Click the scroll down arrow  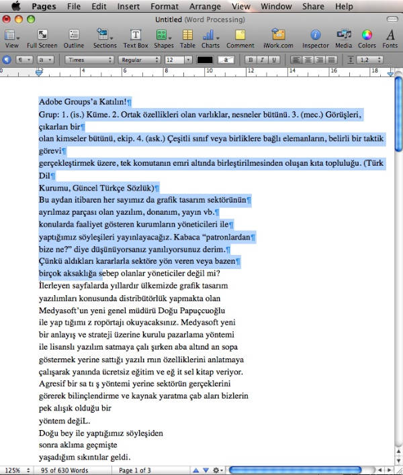click(399, 460)
